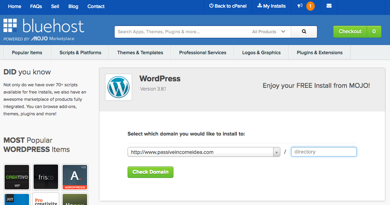Click the WordPress title heading
The image size is (390, 205).
160,79
